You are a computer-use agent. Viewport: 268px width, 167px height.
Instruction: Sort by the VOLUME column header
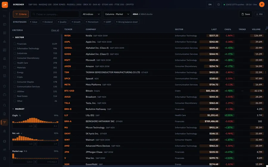(x=256, y=29)
